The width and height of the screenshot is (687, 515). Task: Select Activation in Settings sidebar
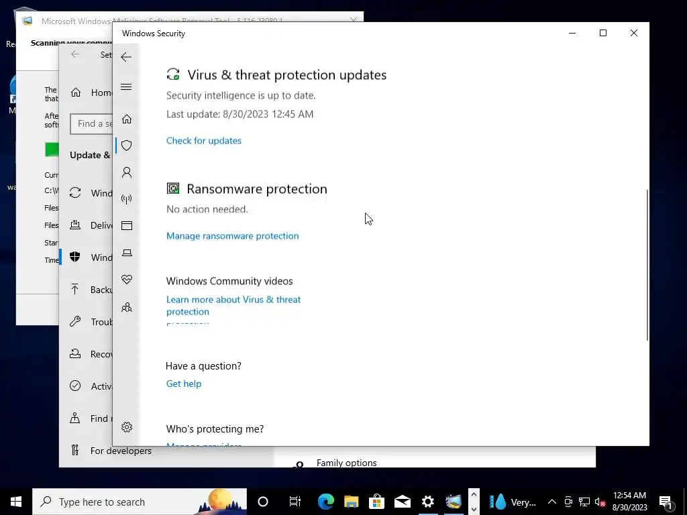tap(91, 386)
